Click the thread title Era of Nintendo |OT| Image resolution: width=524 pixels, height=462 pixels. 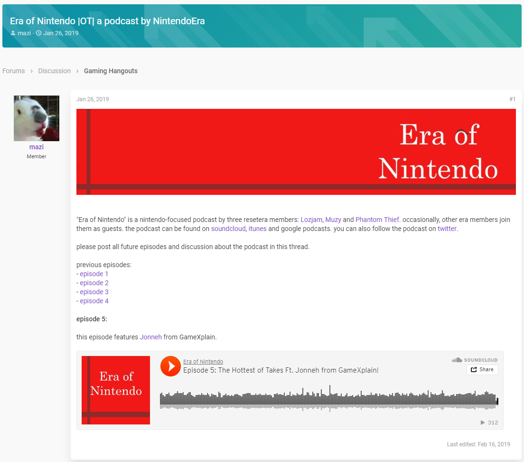pos(107,21)
